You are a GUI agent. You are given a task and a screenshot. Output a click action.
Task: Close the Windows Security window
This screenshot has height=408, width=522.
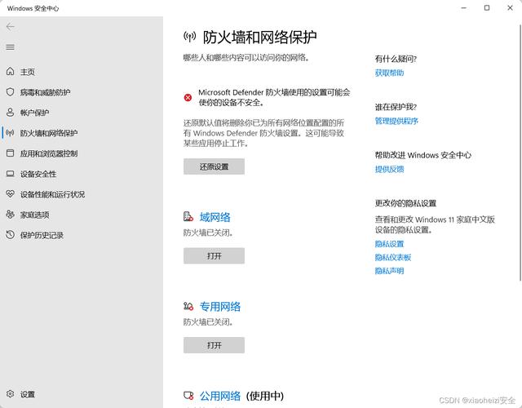tap(510, 7)
